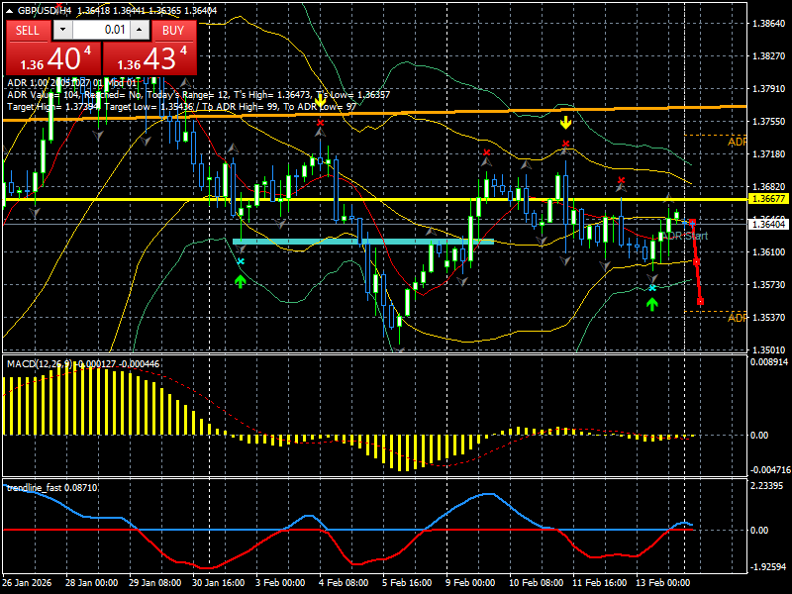Click the red SELL button
The image size is (792, 594).
coord(28,31)
